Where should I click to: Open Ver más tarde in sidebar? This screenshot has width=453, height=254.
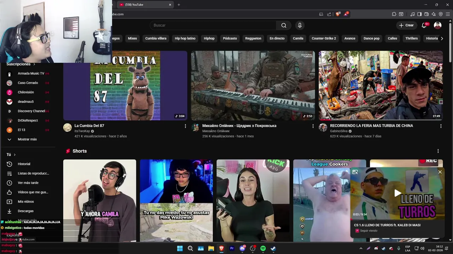[28, 183]
